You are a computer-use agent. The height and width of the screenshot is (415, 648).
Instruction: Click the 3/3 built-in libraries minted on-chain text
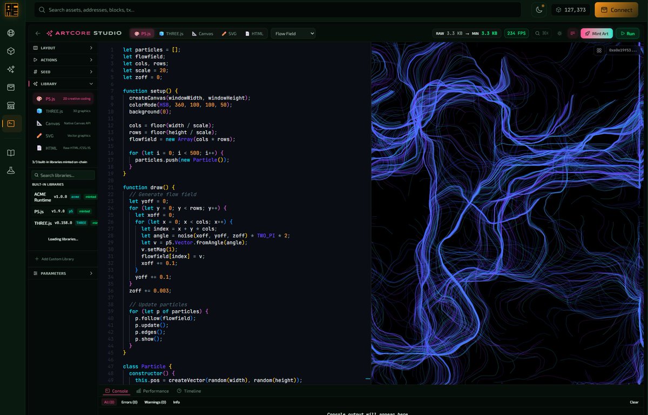coord(60,162)
